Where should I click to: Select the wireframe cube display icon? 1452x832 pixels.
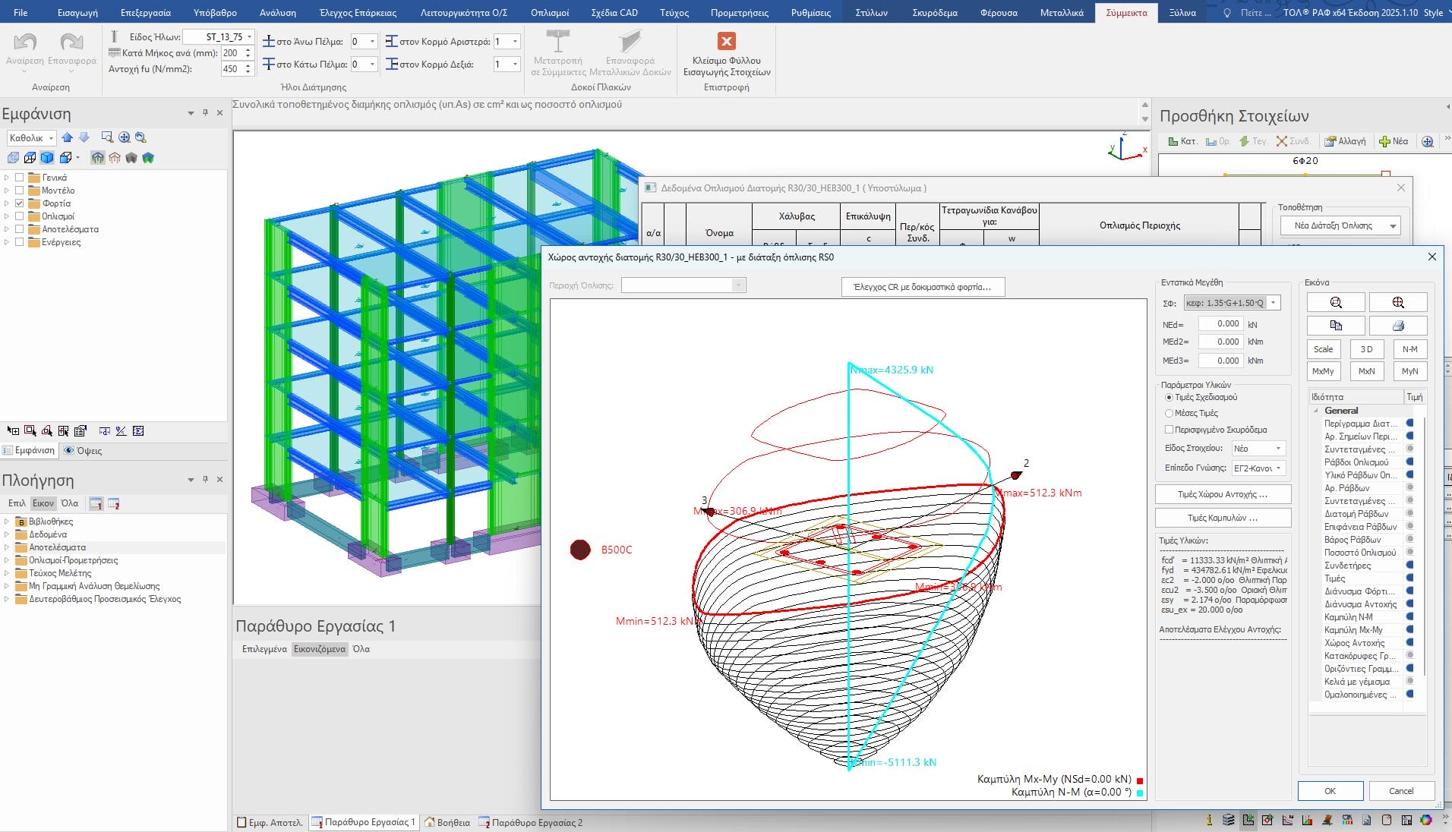(x=30, y=158)
